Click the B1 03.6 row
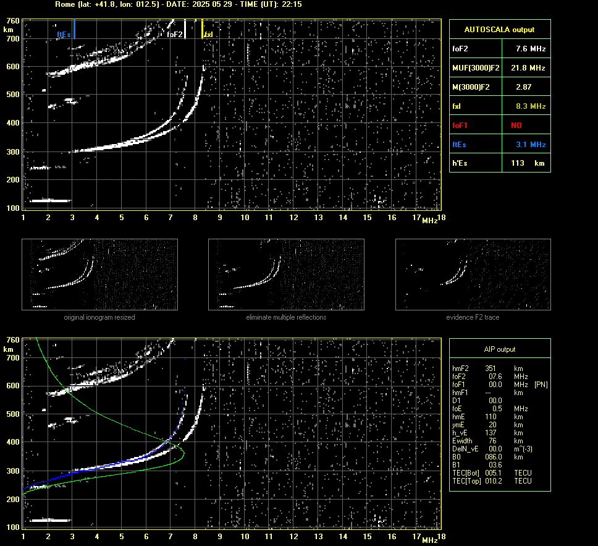This screenshot has width=598, height=546. 477,464
